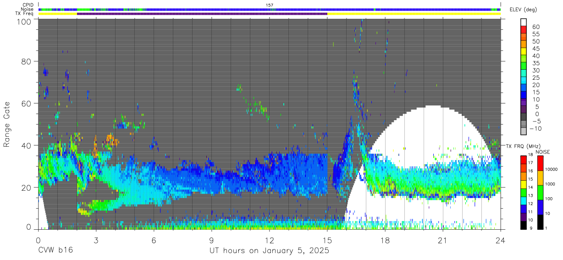
Task: Click the '30' label in ELEV legend
Action: click(535, 70)
